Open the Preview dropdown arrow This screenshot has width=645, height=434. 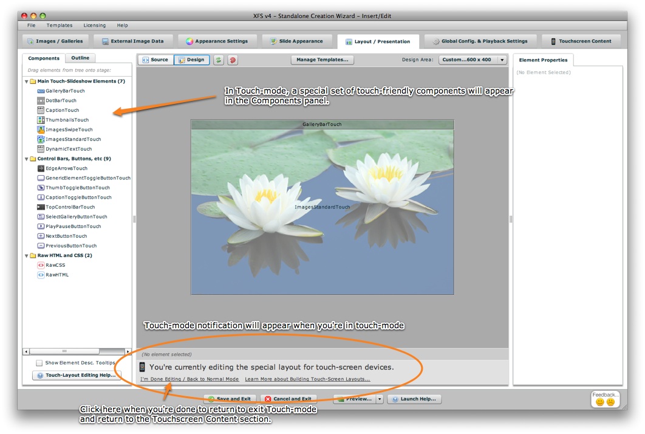click(x=379, y=399)
